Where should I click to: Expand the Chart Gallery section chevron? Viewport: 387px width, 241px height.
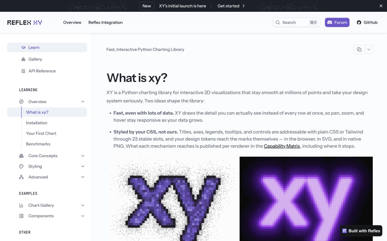(83, 205)
